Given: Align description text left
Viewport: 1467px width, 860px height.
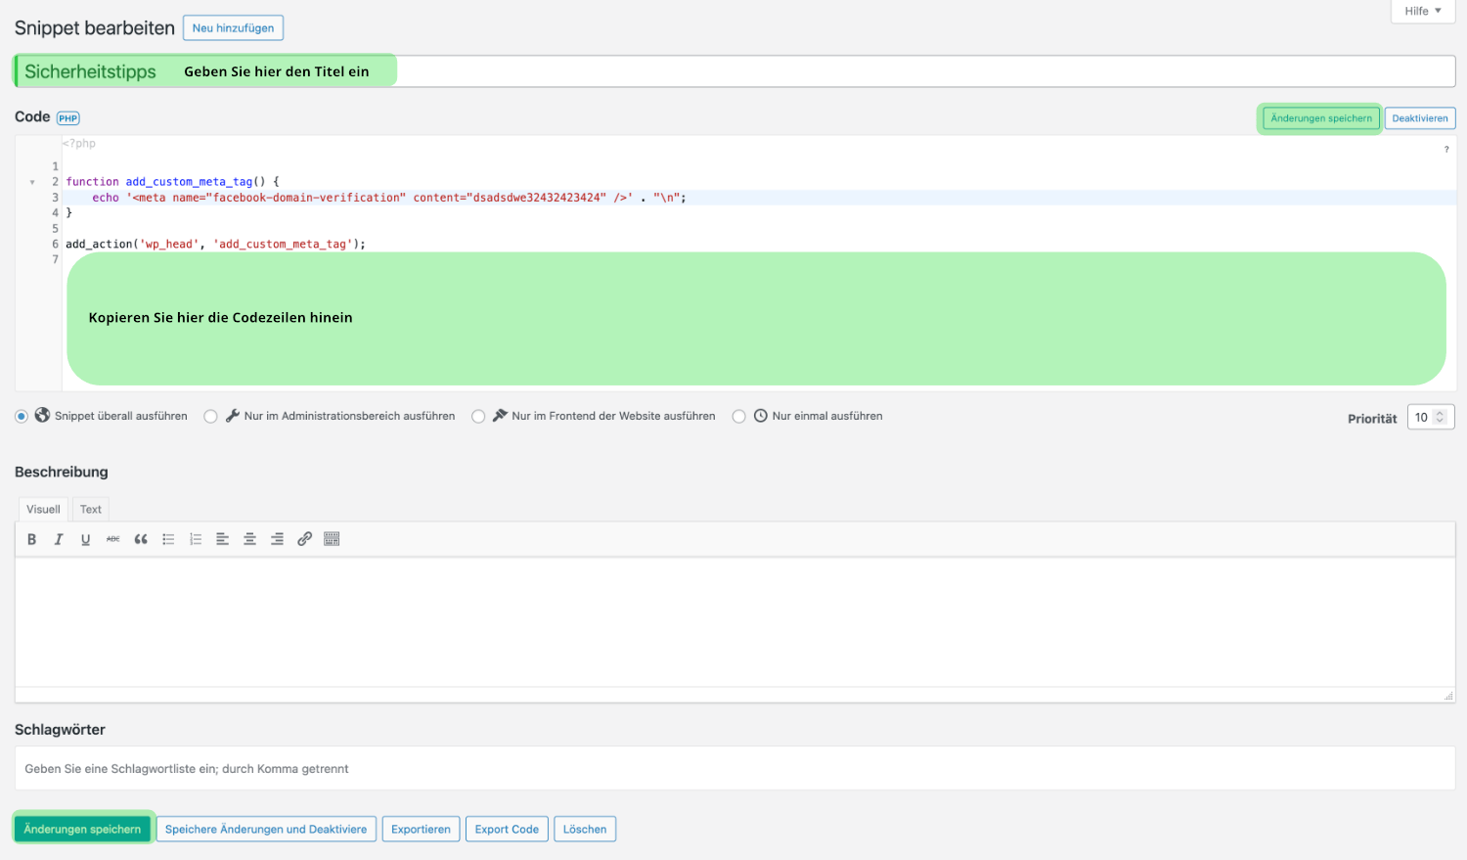Looking at the screenshot, I should click(223, 539).
